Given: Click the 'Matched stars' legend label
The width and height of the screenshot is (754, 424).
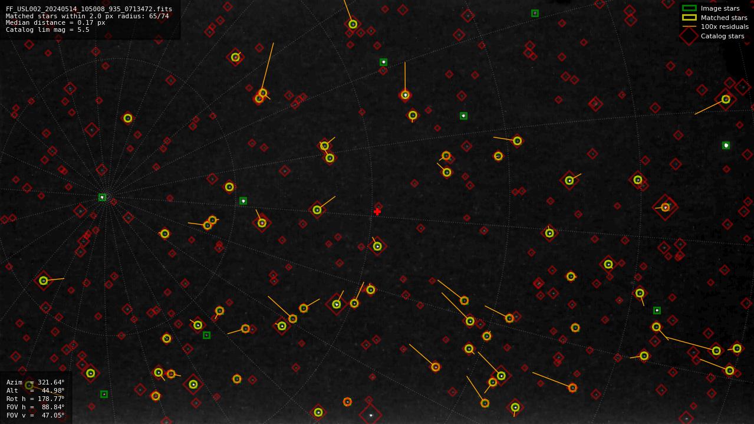Looking at the screenshot, I should pos(724,18).
